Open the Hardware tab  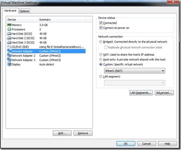(10, 11)
